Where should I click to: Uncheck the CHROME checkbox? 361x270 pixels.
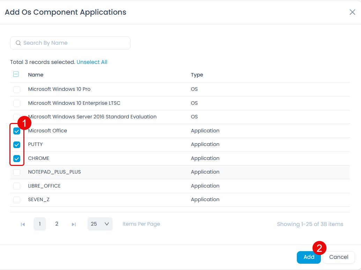coord(17,158)
